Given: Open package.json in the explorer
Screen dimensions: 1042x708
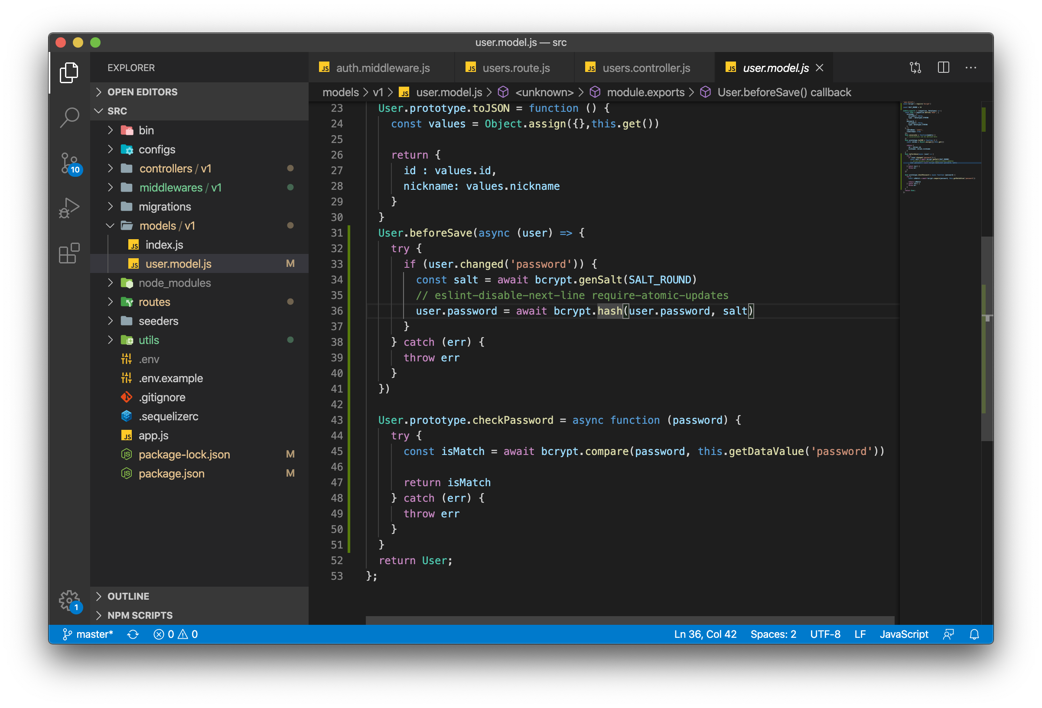Looking at the screenshot, I should (171, 473).
